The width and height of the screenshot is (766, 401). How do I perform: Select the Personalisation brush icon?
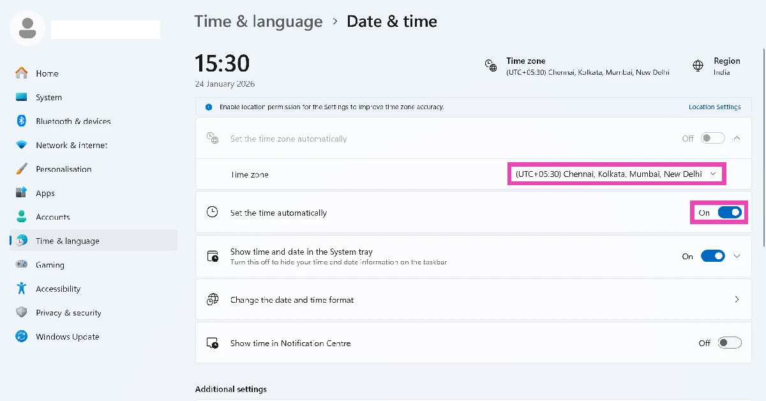point(22,169)
